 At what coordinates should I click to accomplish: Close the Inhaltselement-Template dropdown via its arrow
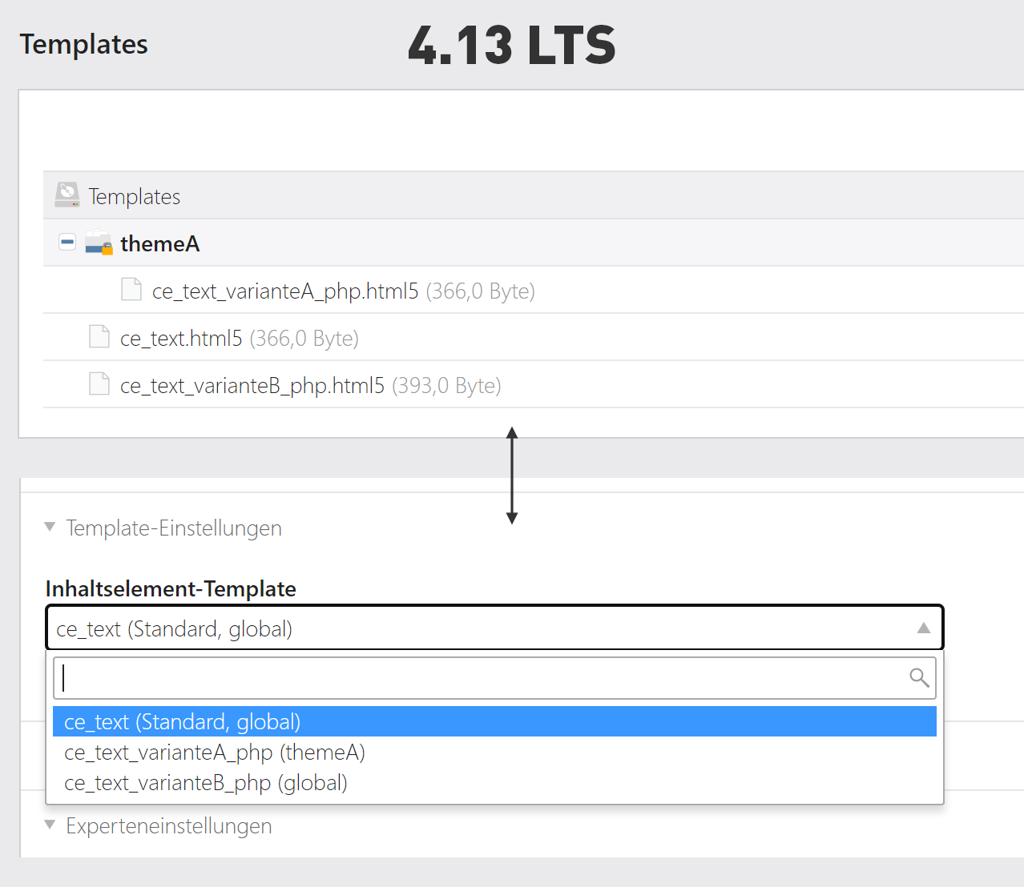click(x=923, y=628)
